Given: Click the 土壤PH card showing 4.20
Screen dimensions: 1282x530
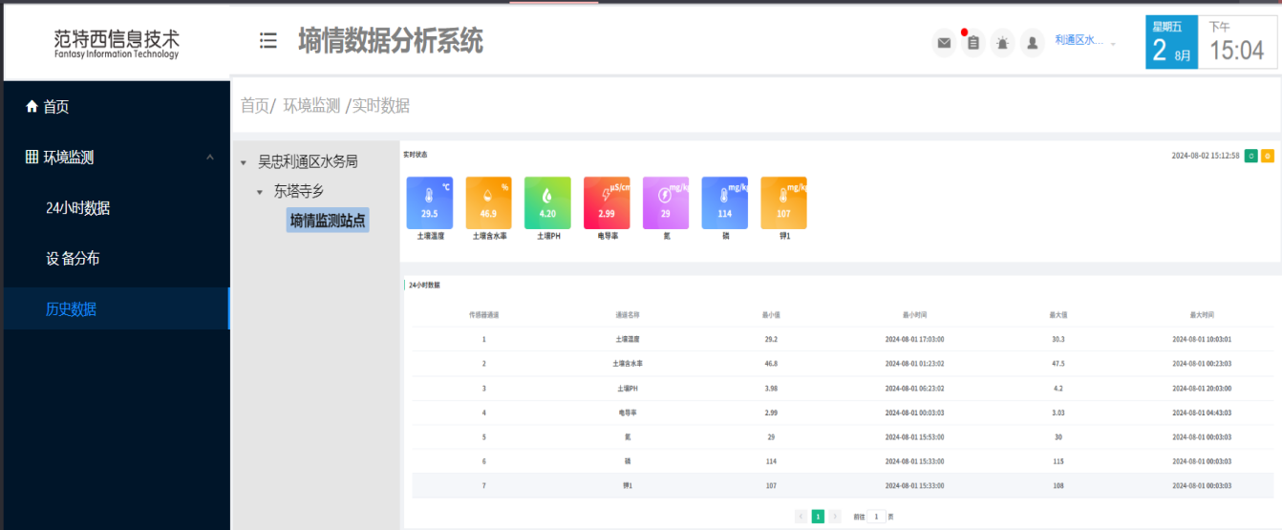Looking at the screenshot, I should (x=547, y=202).
